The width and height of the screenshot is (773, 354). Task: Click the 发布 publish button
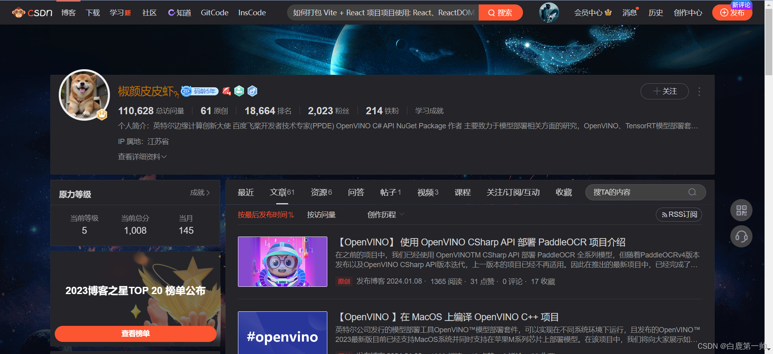(x=732, y=12)
